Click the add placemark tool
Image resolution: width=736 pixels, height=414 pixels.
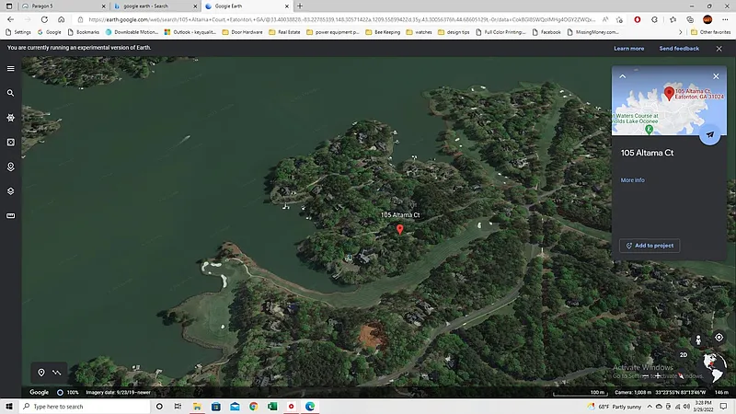pos(41,373)
